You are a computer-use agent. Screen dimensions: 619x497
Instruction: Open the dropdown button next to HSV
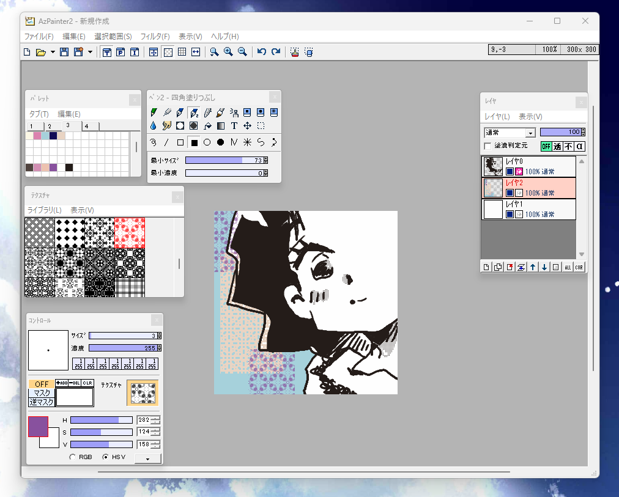point(147,458)
